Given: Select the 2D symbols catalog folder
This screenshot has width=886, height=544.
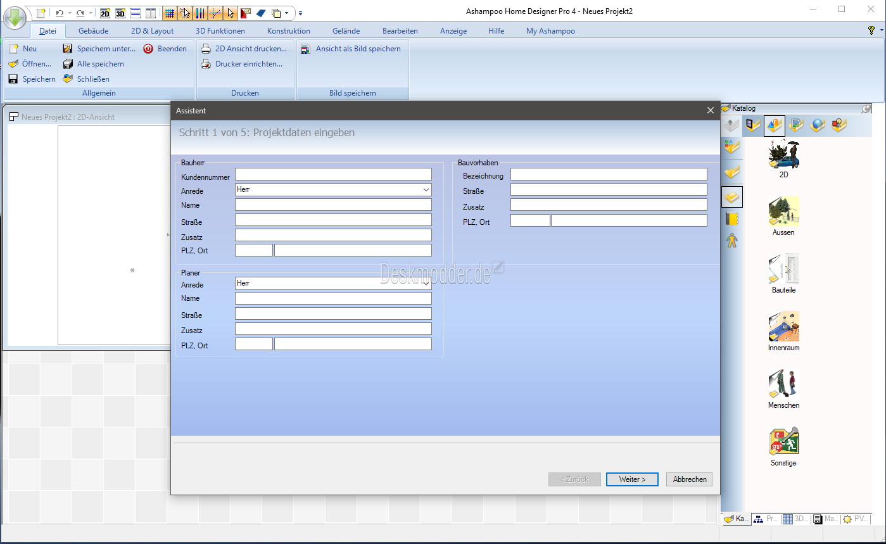Looking at the screenshot, I should (839, 125).
